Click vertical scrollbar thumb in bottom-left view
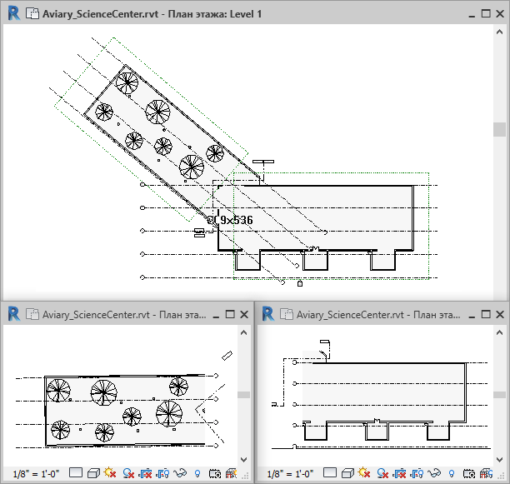 pyautogui.click(x=243, y=395)
